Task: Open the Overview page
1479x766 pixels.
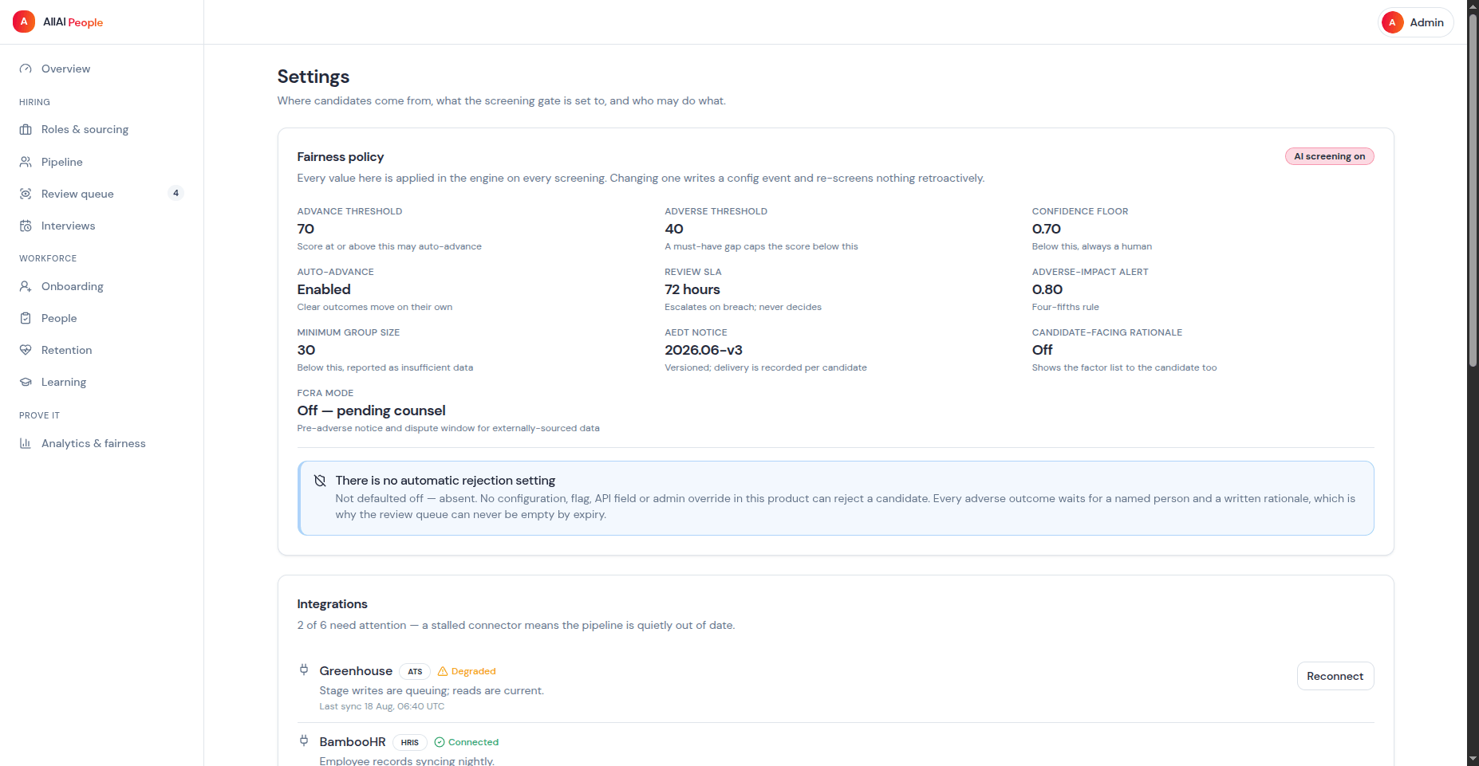Action: click(102, 69)
